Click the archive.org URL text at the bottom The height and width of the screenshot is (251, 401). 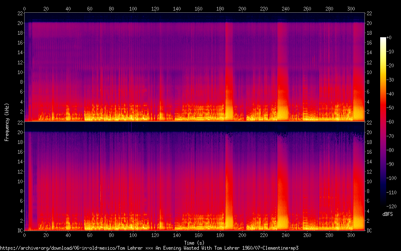[149, 248]
